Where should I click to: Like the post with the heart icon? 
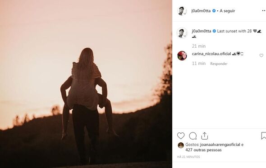[181, 136]
